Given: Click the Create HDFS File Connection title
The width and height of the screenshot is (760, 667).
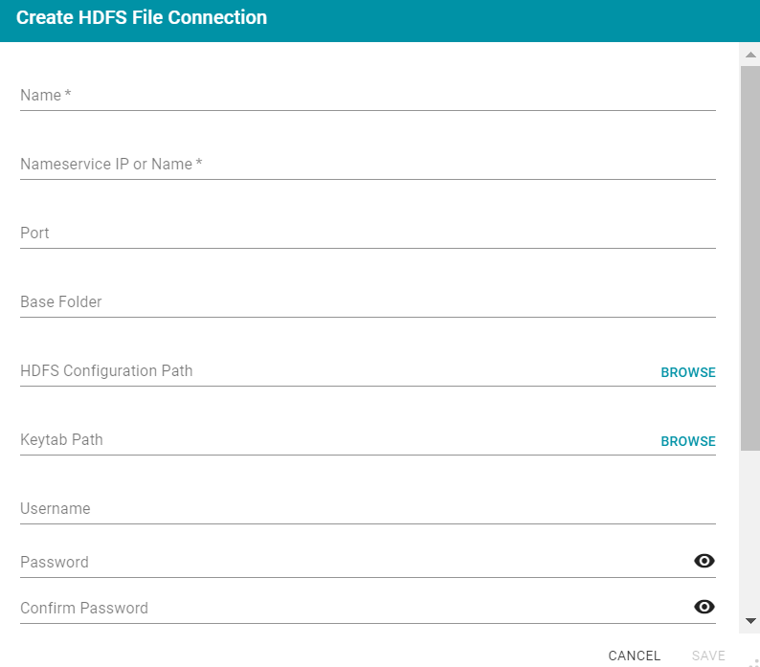Looking at the screenshot, I should [x=142, y=18].
